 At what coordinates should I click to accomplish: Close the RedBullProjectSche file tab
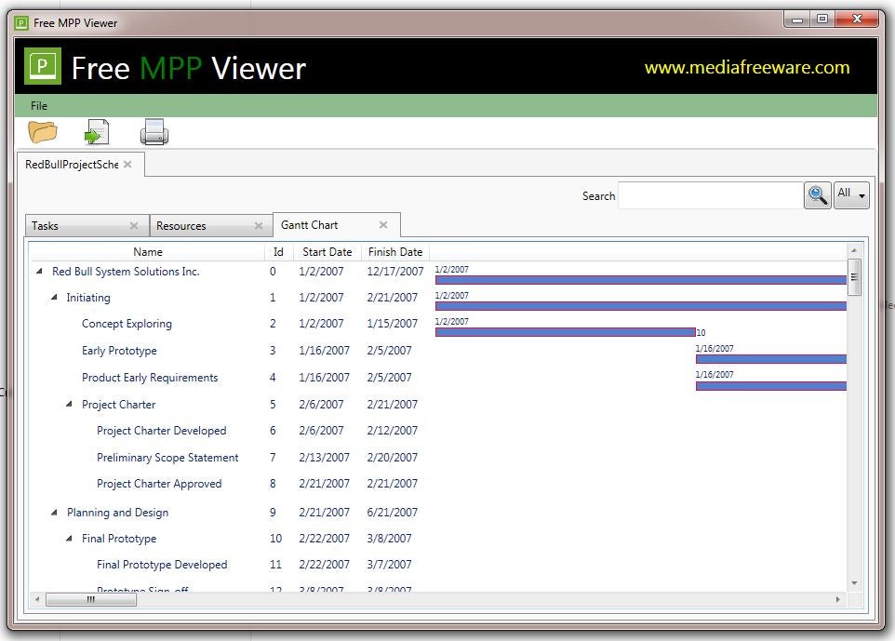127,165
